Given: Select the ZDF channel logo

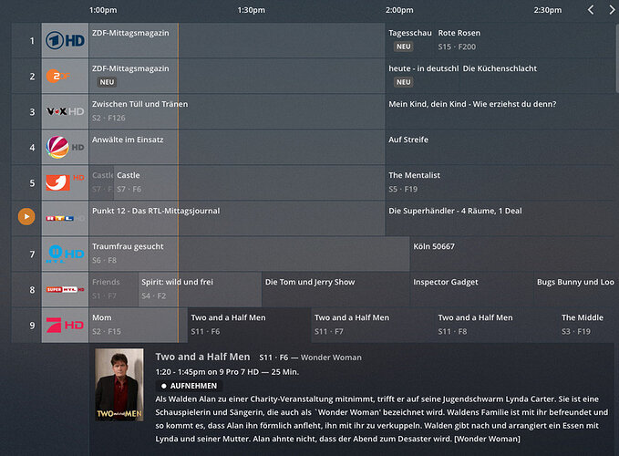Looking at the screenshot, I should pyautogui.click(x=58, y=76).
